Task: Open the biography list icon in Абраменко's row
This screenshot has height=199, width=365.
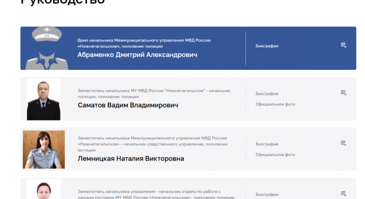Action: pyautogui.click(x=343, y=45)
